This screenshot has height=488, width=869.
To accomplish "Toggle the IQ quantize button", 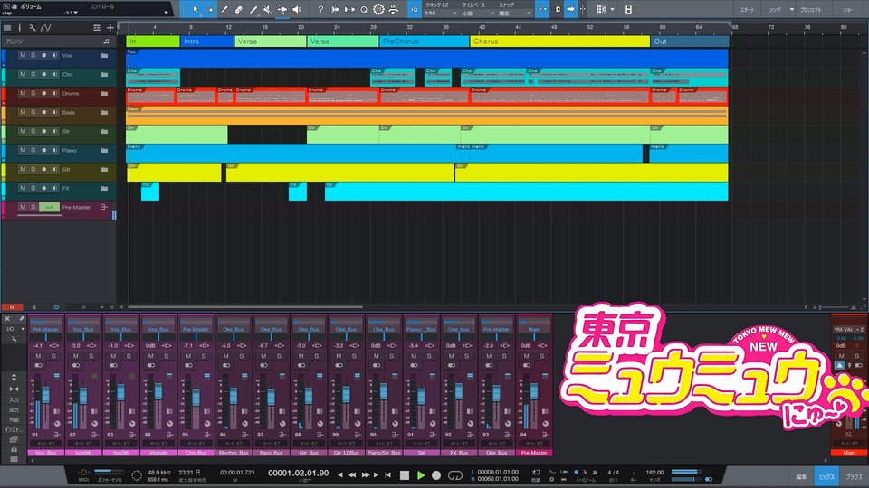I will pos(414,9).
